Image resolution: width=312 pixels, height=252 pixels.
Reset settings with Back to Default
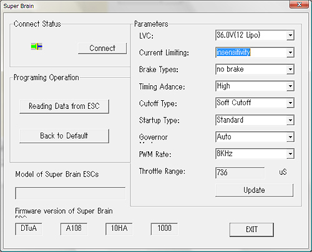tap(64, 136)
